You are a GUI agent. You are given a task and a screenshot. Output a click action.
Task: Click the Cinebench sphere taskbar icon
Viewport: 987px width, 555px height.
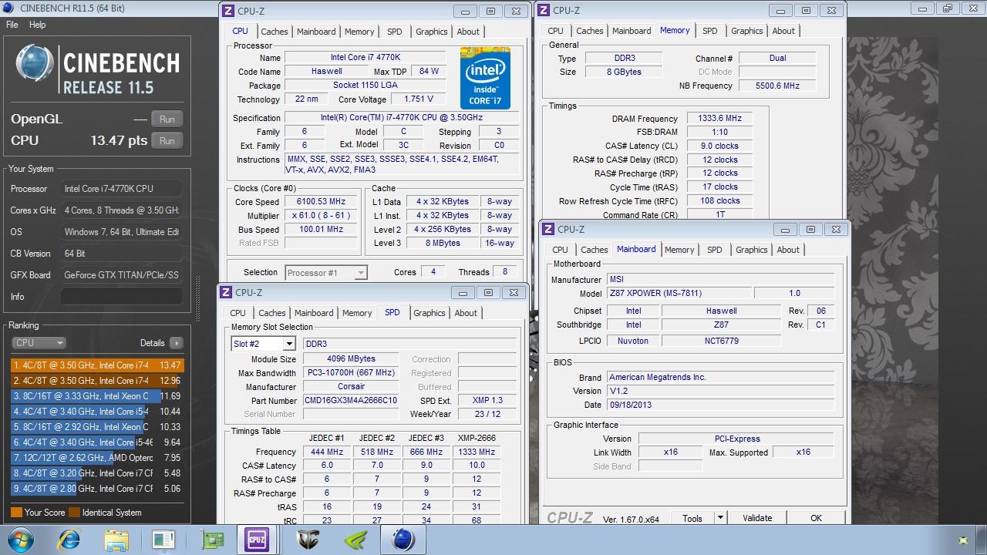click(x=403, y=540)
